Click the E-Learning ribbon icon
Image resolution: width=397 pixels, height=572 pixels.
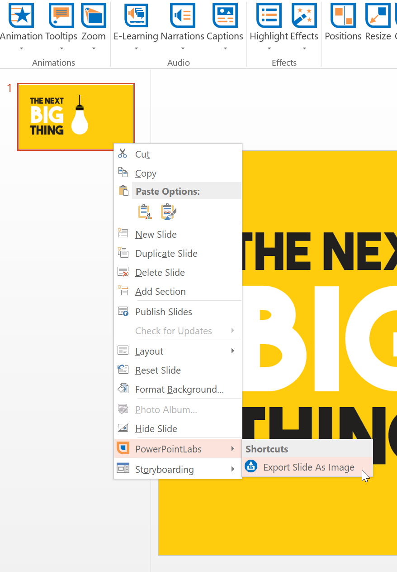coord(136,15)
